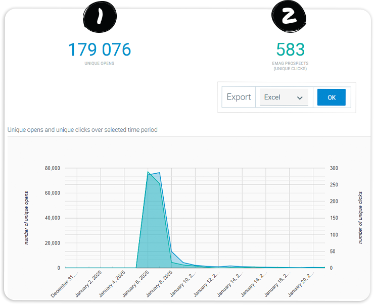Click the chart peak at January 6

(x=148, y=173)
